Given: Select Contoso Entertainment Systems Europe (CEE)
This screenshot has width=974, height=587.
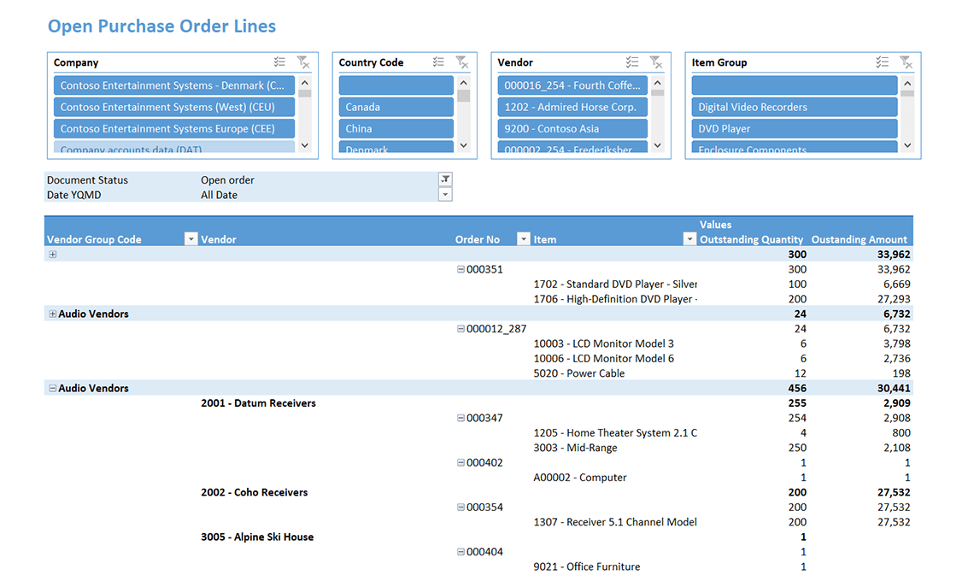Looking at the screenshot, I should pos(174,128).
